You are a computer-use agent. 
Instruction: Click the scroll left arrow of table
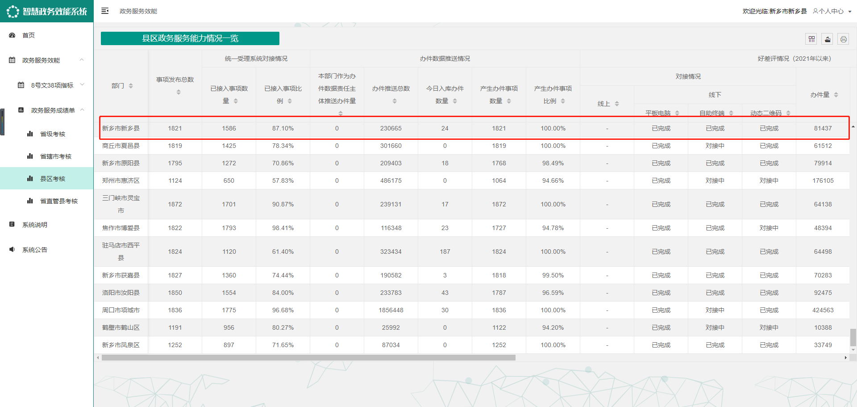pos(98,357)
